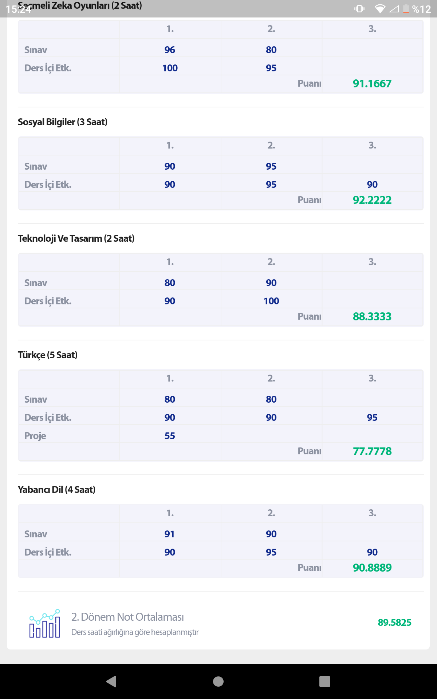Screen dimensions: 437x699
Task: Tap the Wi-Fi status bar icon
Action: [380, 9]
